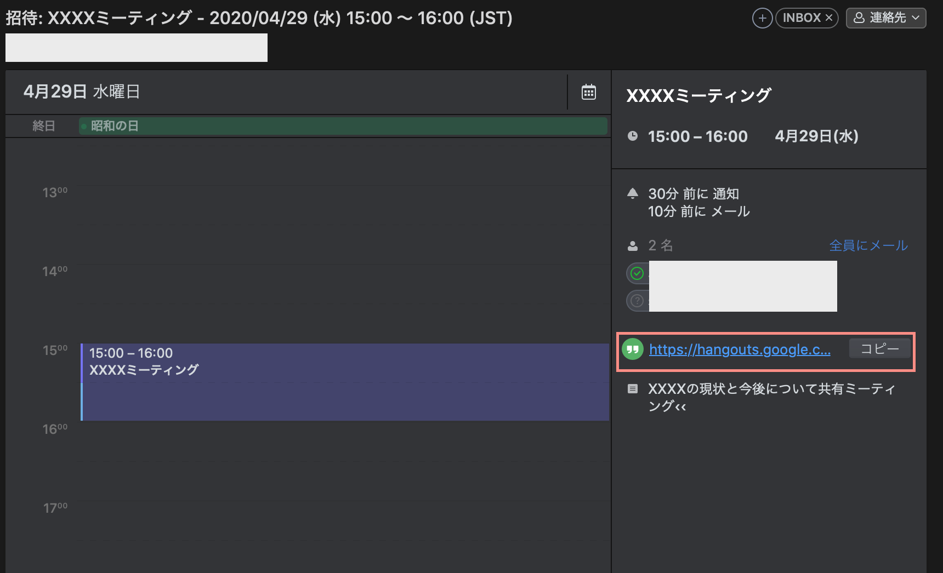
Task: Click the description notes icon
Action: 633,389
